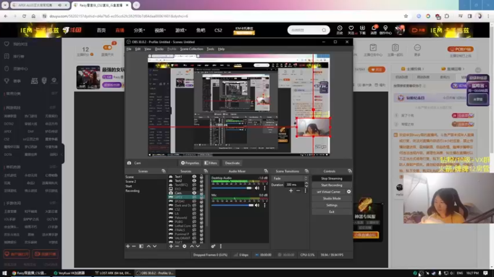This screenshot has height=277, width=494.
Task: Open the OBS Edit menu
Action: click(138, 49)
